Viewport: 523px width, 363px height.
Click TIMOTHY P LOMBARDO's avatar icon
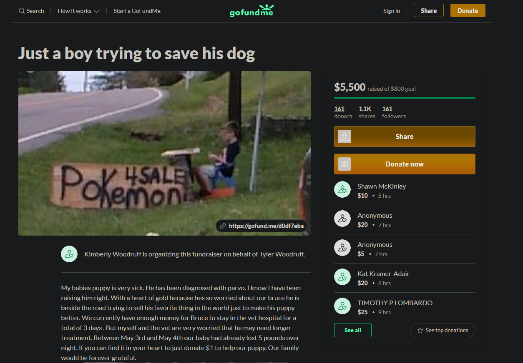[342, 306]
